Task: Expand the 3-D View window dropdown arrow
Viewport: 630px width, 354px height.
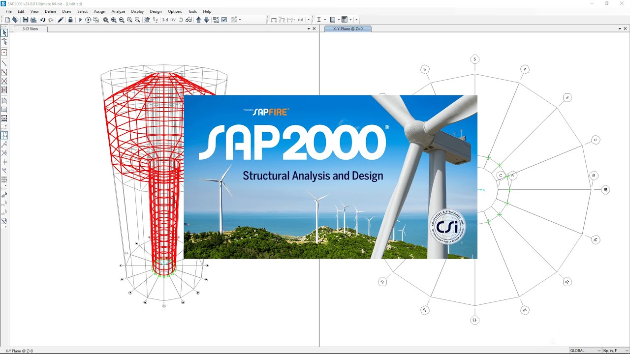Action: click(x=308, y=29)
